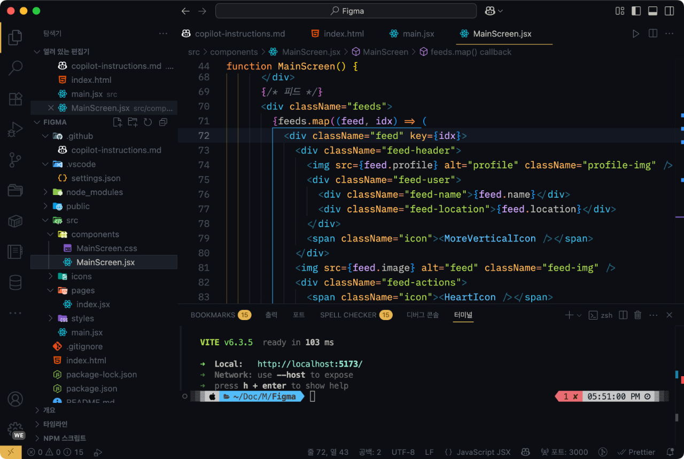Collapse the .github folder
The width and height of the screenshot is (684, 459).
46,136
